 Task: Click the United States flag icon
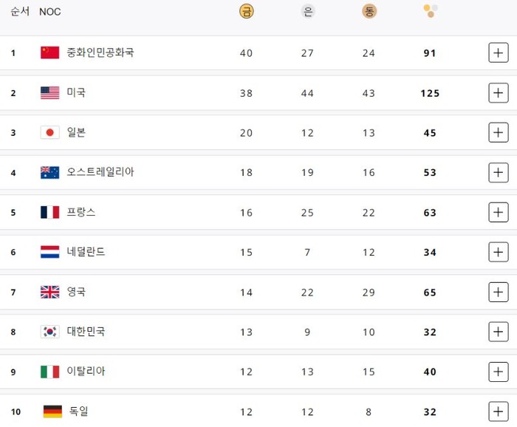(x=49, y=93)
